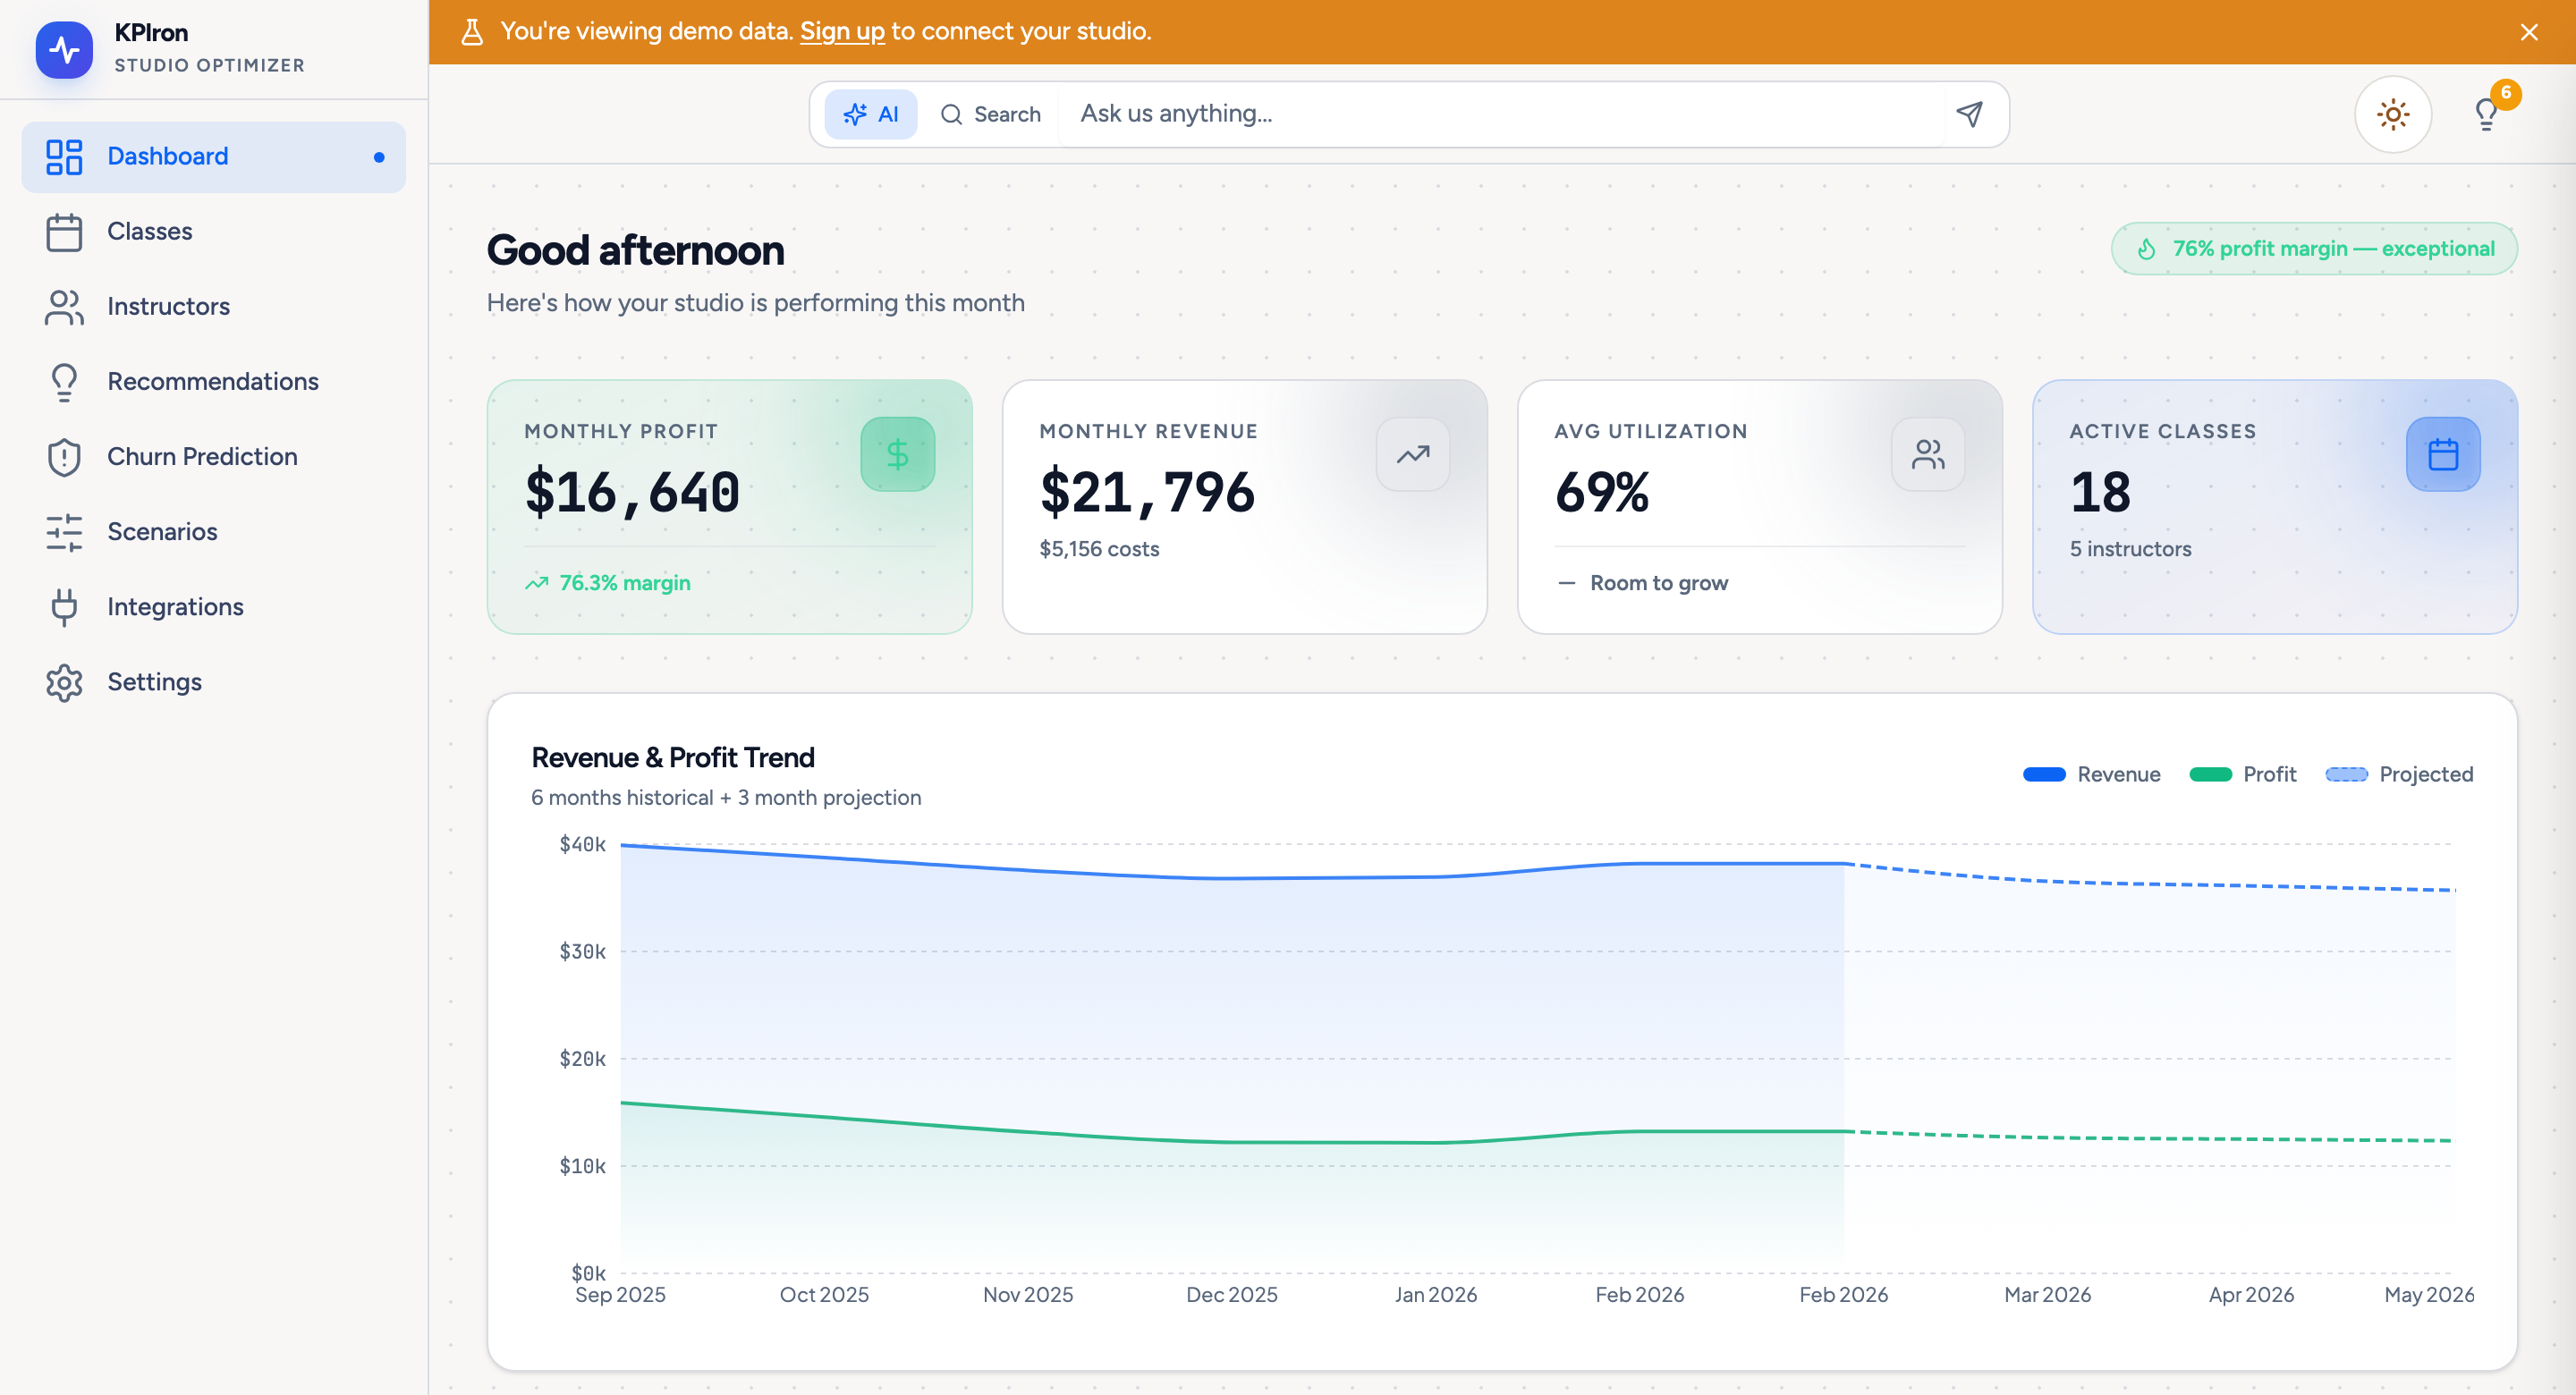Viewport: 2576px width, 1395px height.
Task: Click the users icon on Avg Utilization card
Action: (x=1927, y=454)
